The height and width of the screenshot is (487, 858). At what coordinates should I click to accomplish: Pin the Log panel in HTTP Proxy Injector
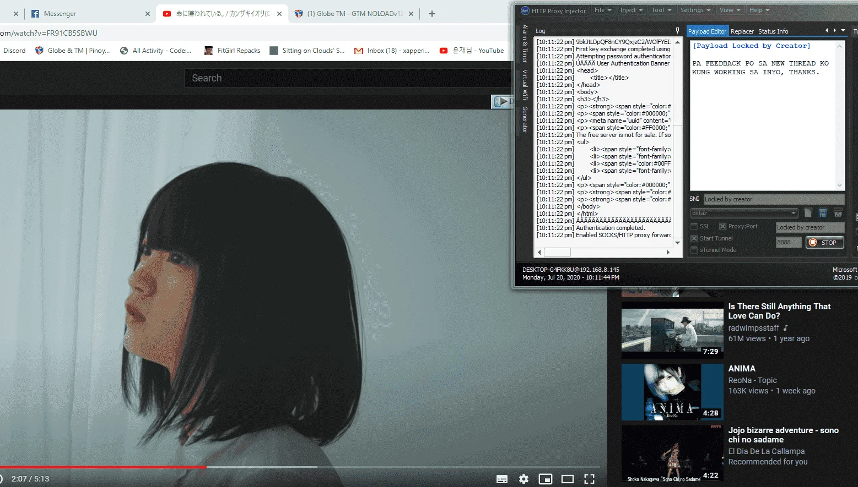tap(677, 31)
